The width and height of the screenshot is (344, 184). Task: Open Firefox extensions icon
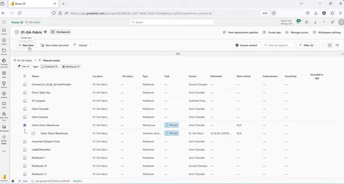(332, 13)
